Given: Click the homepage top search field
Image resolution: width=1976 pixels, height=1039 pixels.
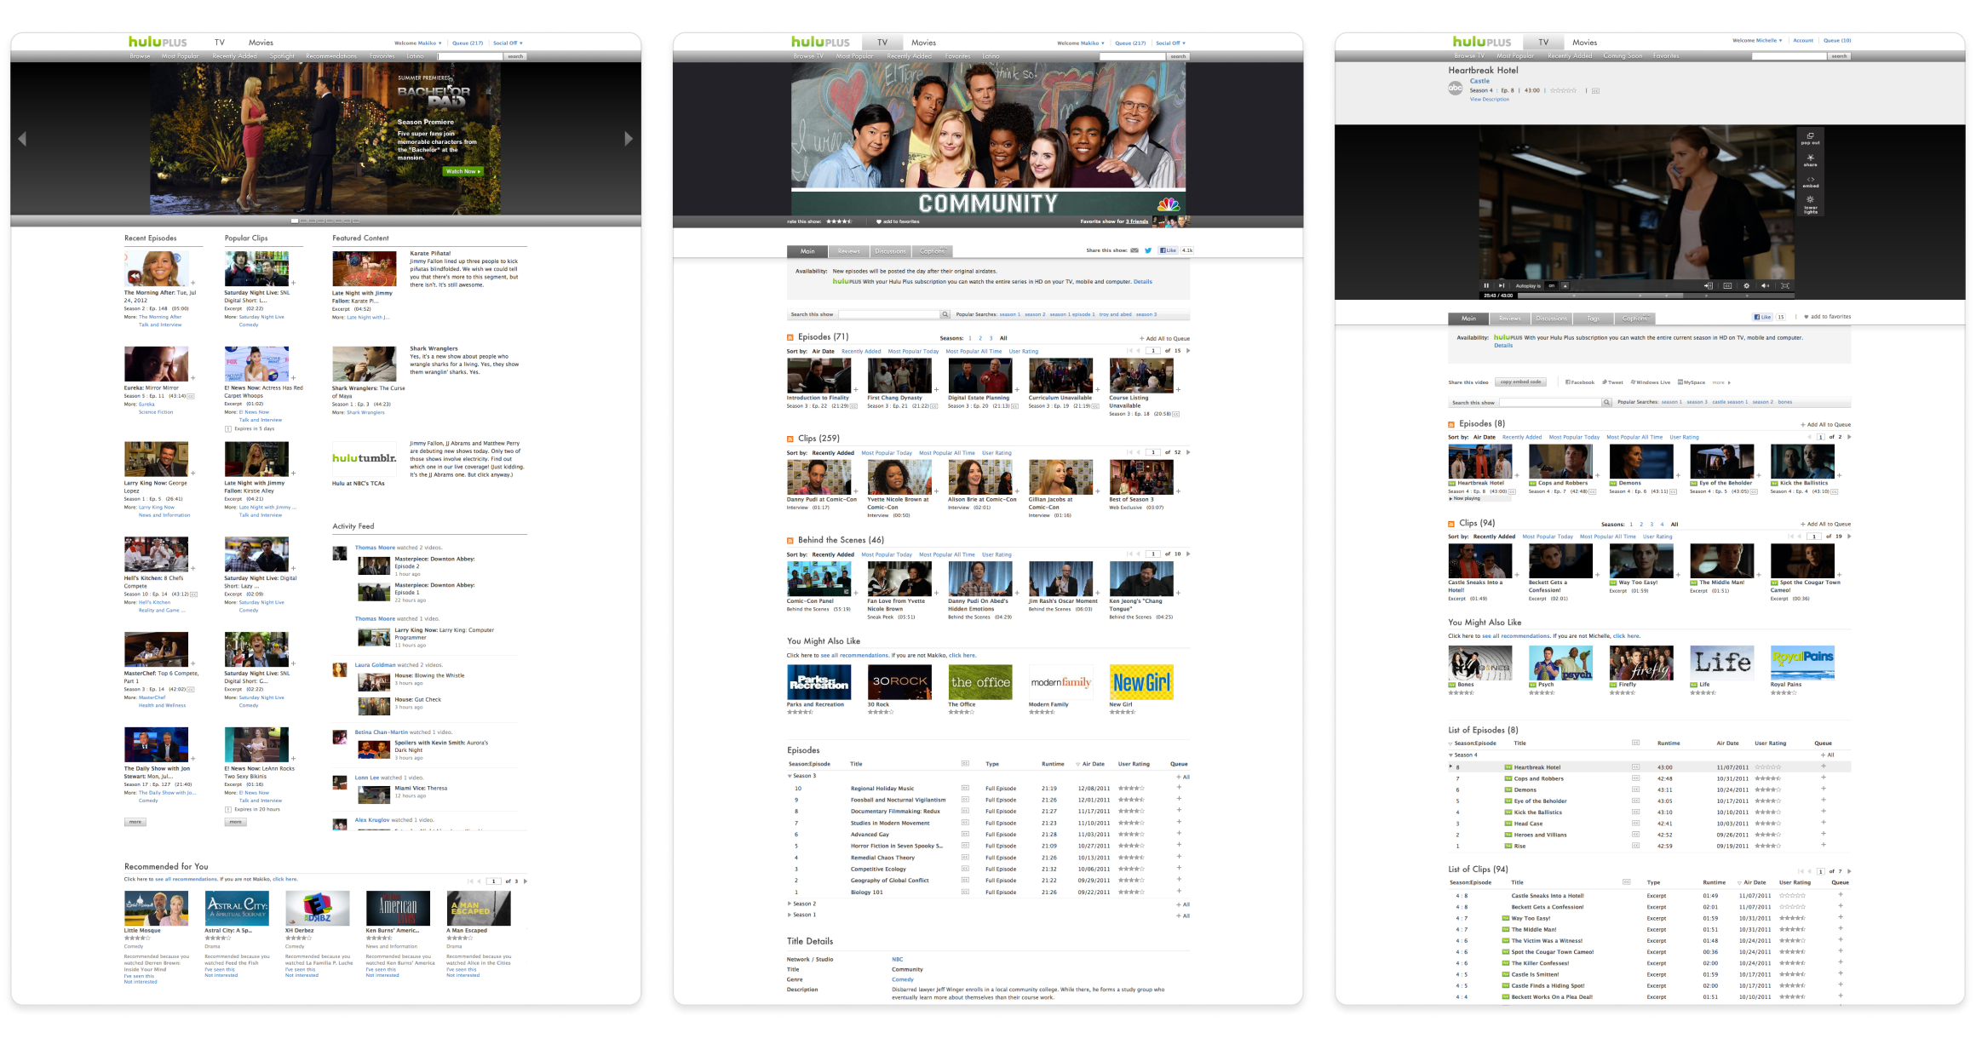Looking at the screenshot, I should click(x=470, y=56).
